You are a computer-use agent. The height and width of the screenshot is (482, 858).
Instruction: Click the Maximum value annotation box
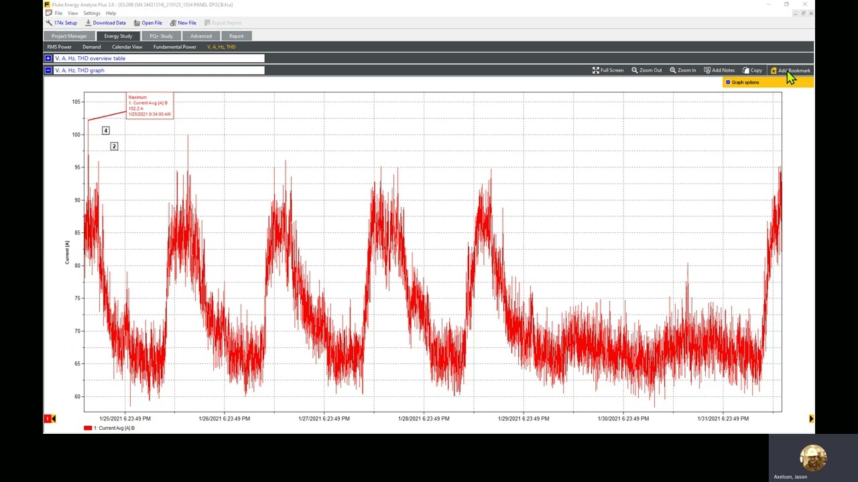click(150, 106)
